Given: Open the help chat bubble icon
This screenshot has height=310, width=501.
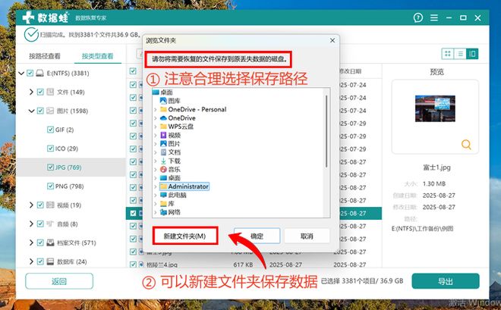Looking at the screenshot, I should (x=418, y=17).
